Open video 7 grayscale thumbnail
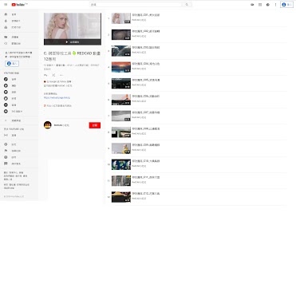 pyautogui.click(x=121, y=116)
